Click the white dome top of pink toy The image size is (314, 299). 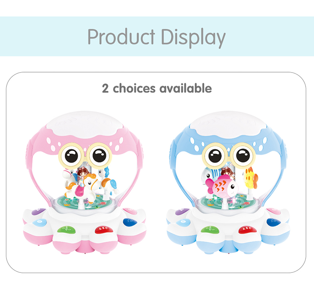(84, 124)
